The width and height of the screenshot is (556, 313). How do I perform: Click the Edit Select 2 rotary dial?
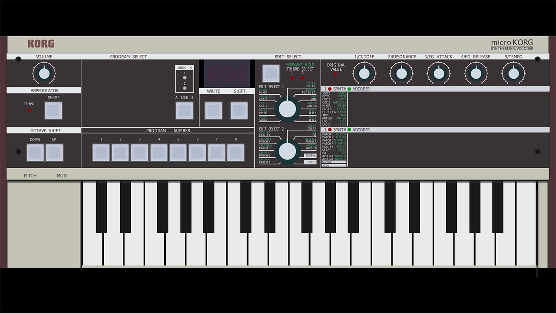click(287, 151)
